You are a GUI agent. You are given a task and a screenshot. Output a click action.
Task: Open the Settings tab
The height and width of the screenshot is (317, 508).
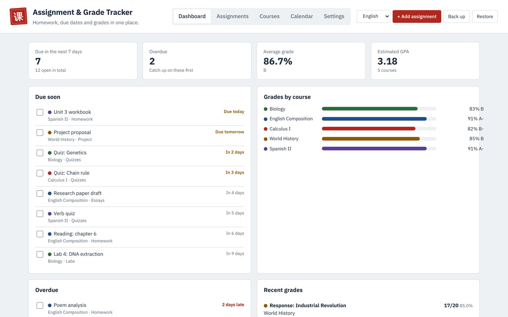click(334, 16)
